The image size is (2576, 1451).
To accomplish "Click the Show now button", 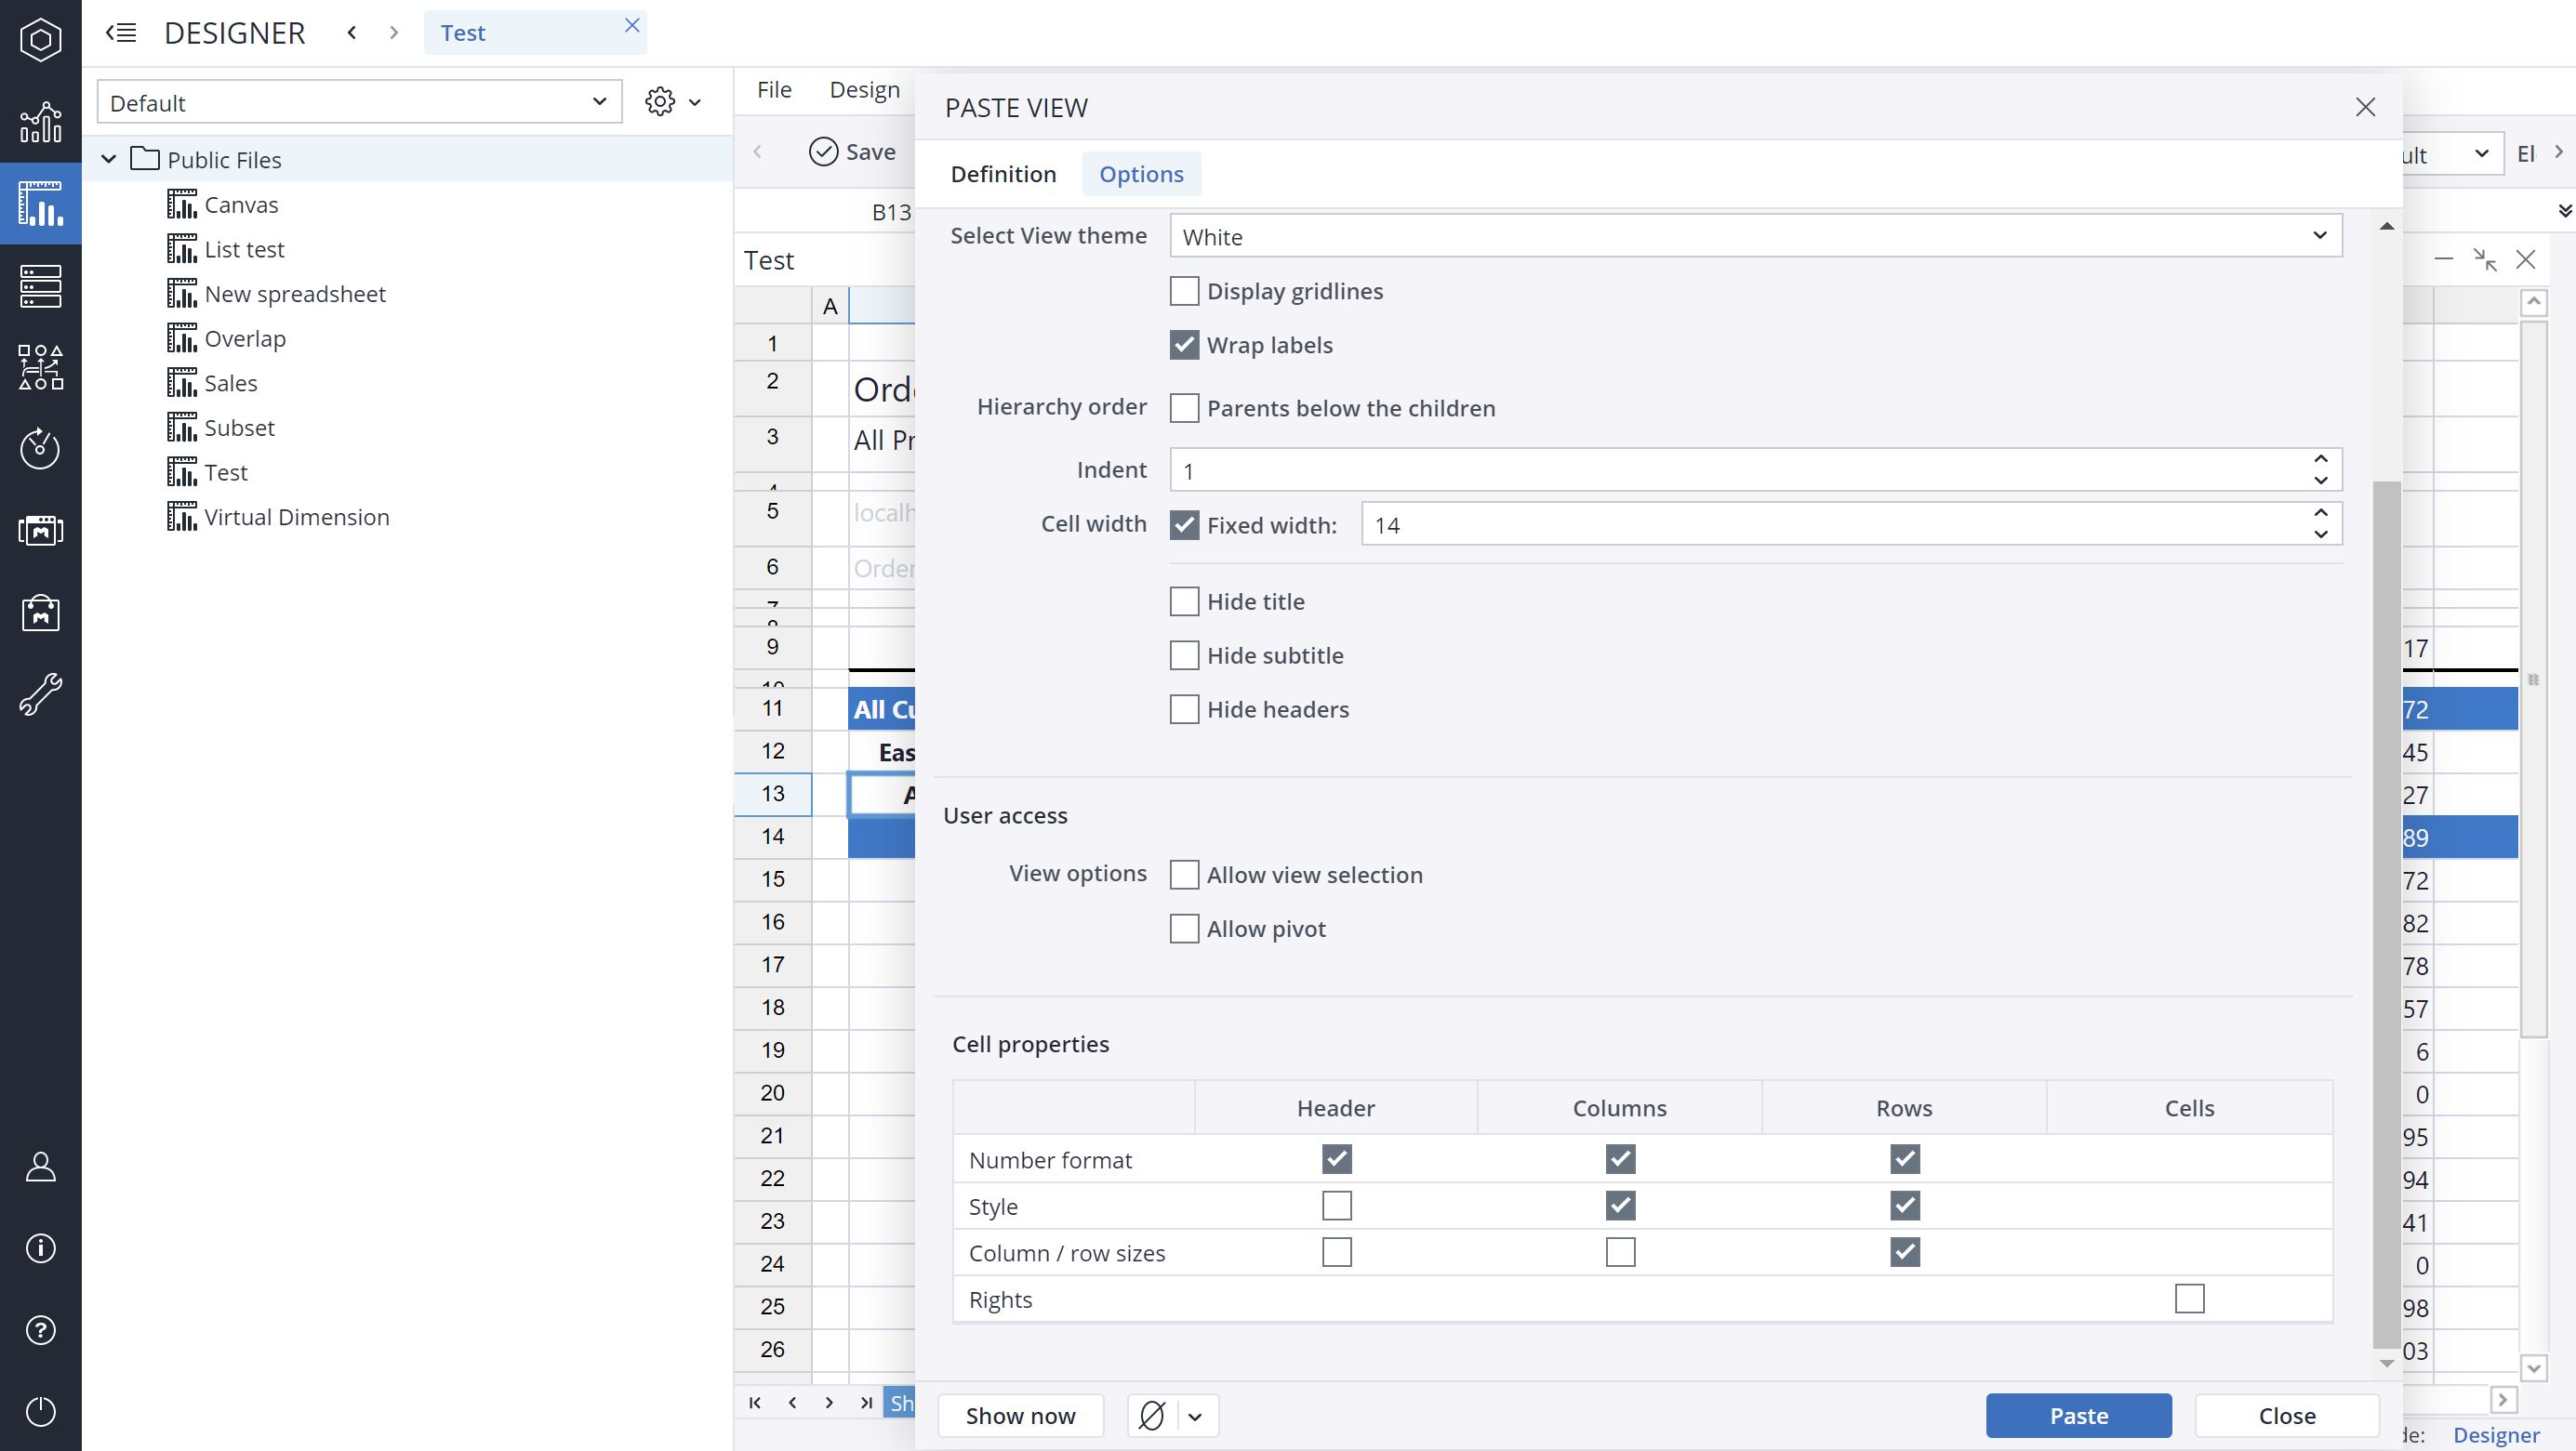I will (1020, 1415).
